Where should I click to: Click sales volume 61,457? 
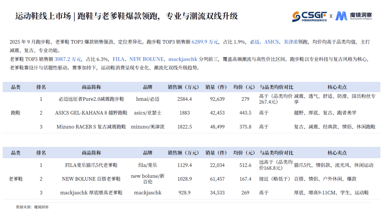(x=217, y=179)
